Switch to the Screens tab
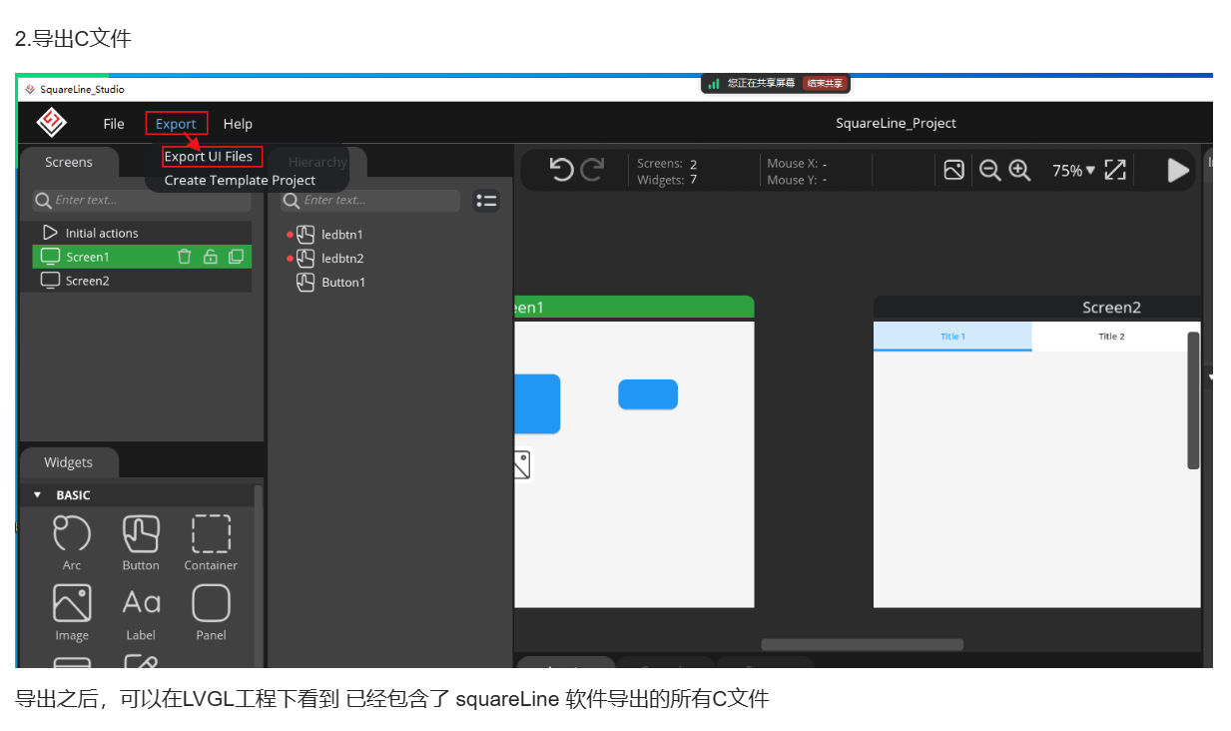Image resolution: width=1231 pixels, height=731 pixels. click(x=69, y=162)
